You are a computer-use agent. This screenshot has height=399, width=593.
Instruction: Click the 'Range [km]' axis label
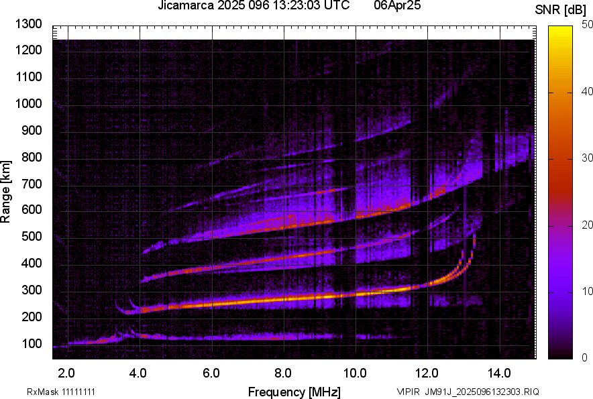(5, 192)
